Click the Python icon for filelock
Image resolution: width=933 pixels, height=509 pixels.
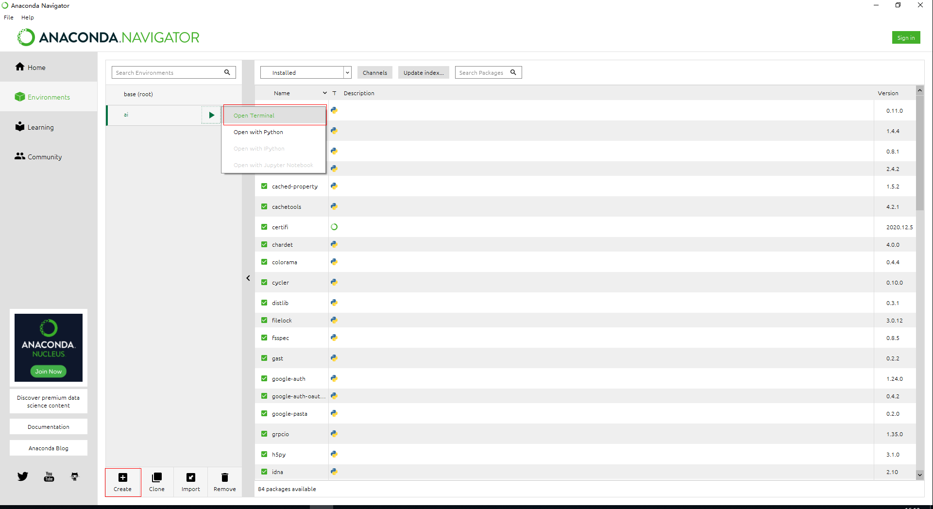click(x=334, y=320)
